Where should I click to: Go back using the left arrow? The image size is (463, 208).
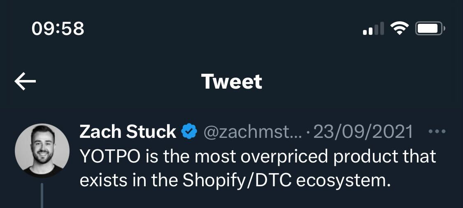25,82
